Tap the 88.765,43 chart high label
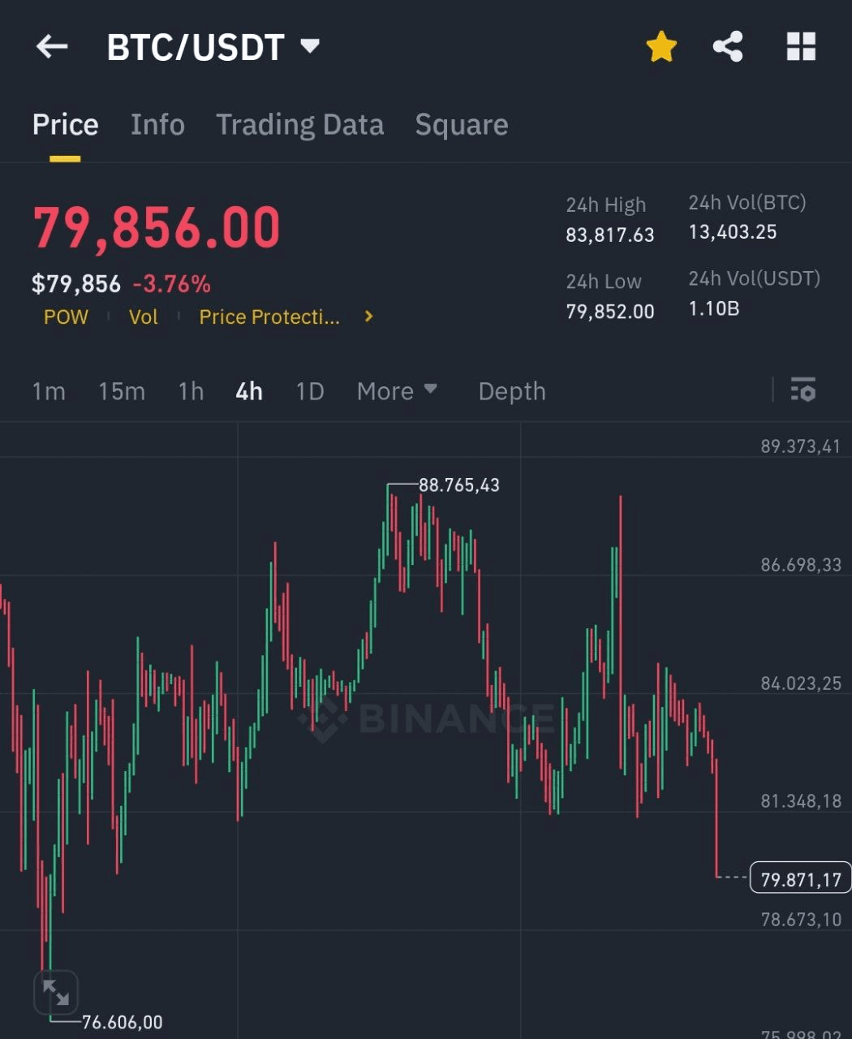This screenshot has height=1039, width=852. click(x=459, y=485)
